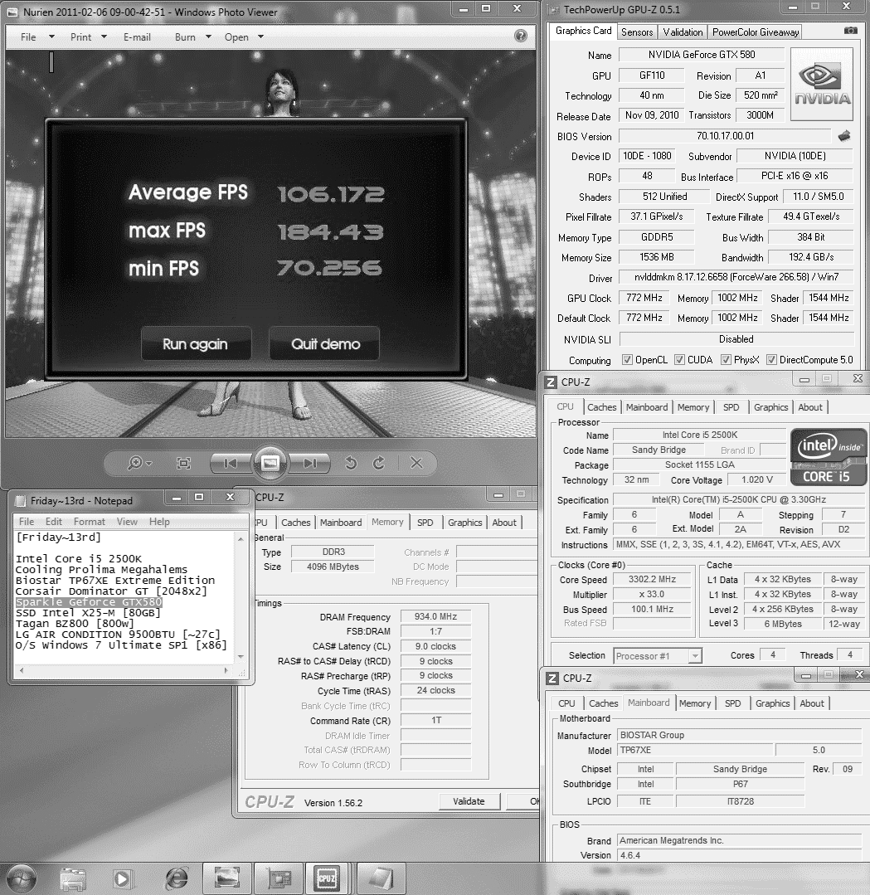The height and width of the screenshot is (895, 870).
Task: Click the GPU name field NVIDIA GeForce GTX 580
Action: pos(702,55)
